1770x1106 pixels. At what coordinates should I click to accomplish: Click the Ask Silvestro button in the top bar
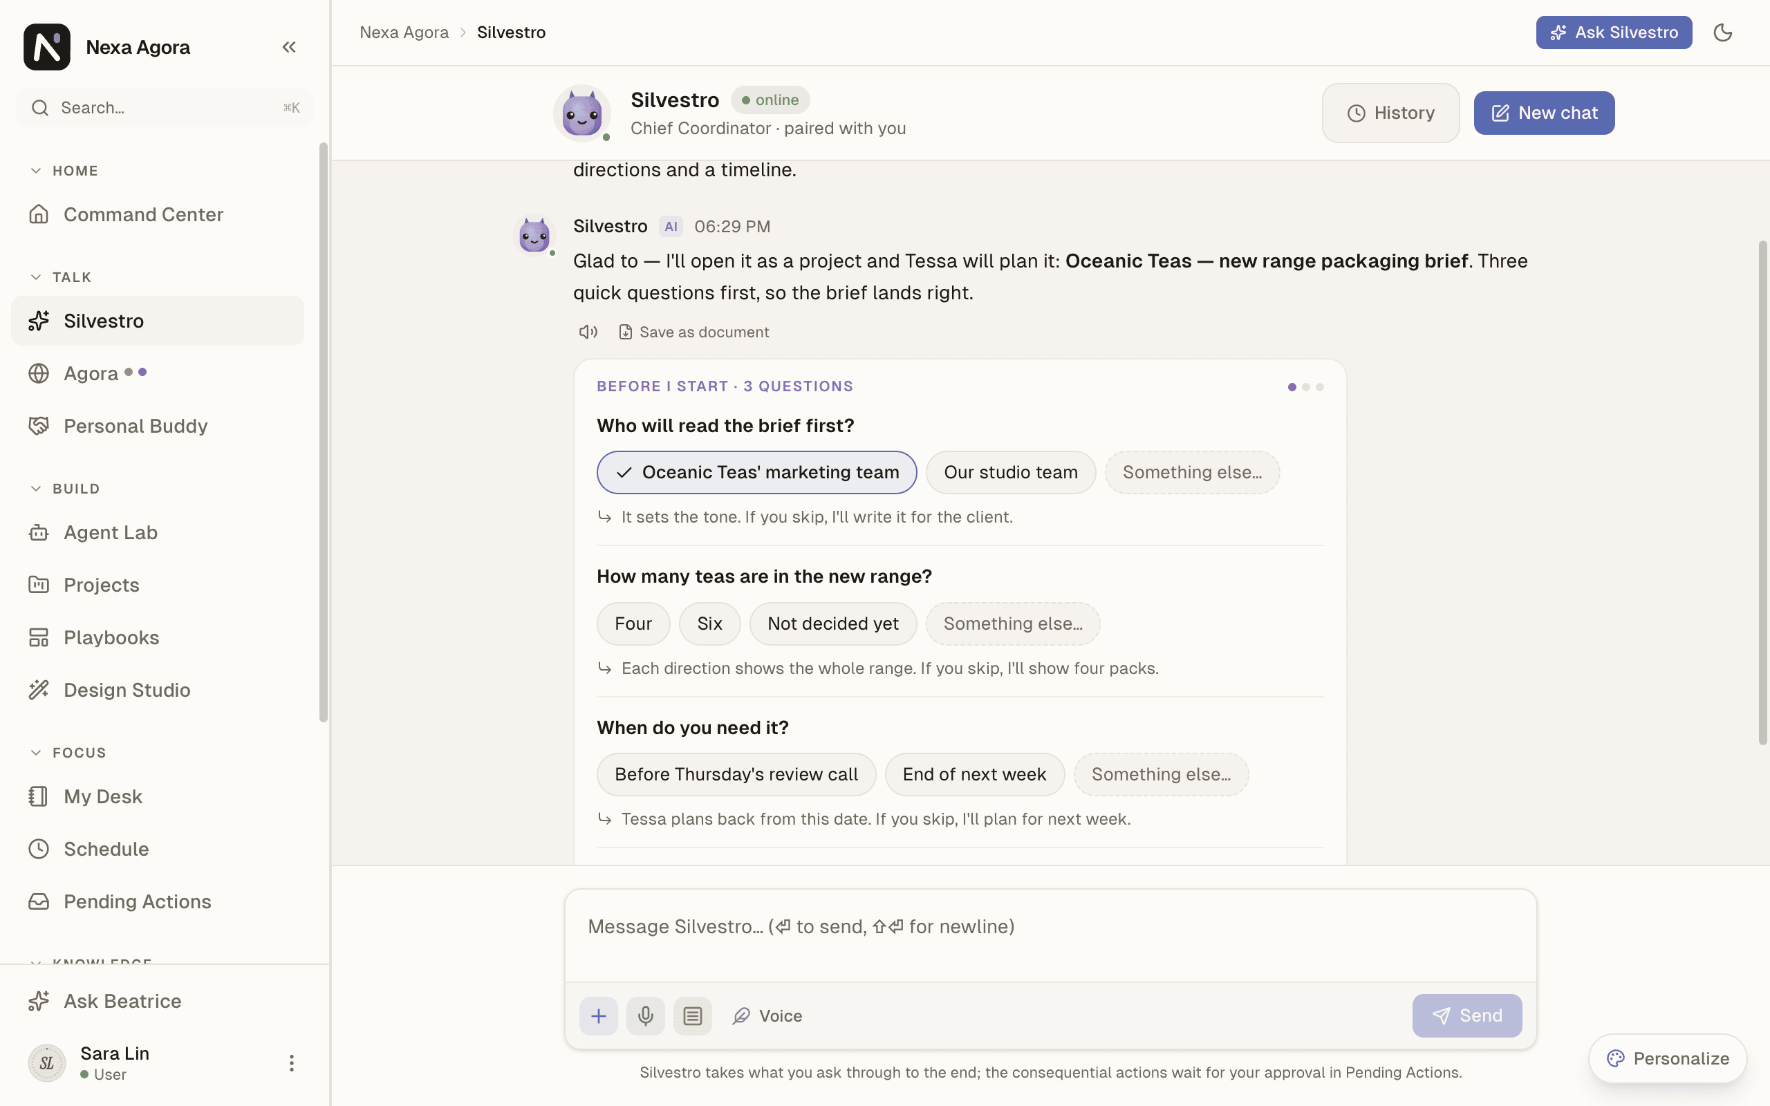click(x=1614, y=32)
